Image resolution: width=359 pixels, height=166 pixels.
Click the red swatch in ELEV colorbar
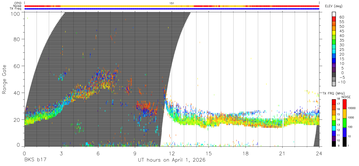click(x=334, y=19)
